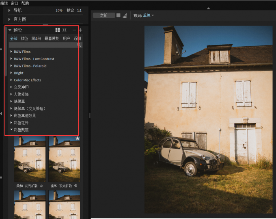Click the minus icon in presets header
The image size is (276, 219).
point(74,30)
